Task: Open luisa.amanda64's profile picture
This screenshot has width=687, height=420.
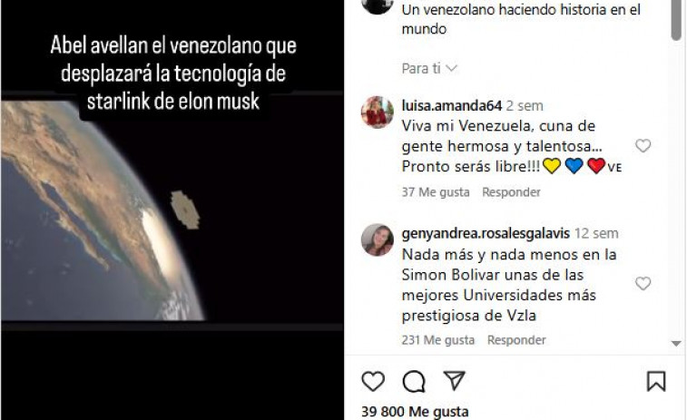Action: (x=378, y=112)
